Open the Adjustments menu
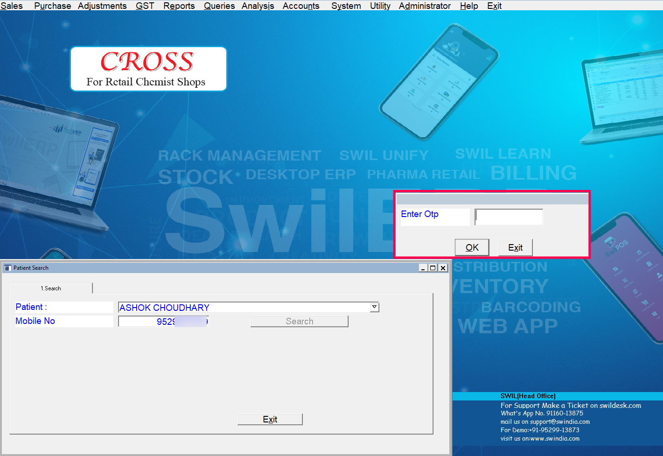This screenshot has width=663, height=456. [102, 6]
